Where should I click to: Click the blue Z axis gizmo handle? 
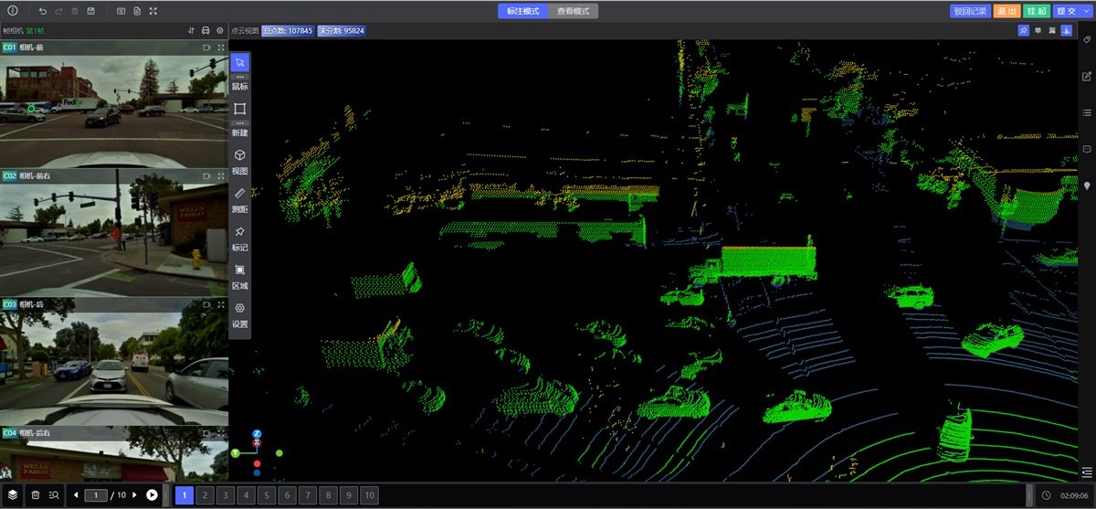click(x=258, y=433)
